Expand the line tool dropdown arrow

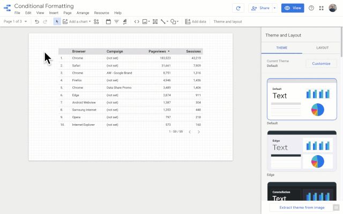167,21
